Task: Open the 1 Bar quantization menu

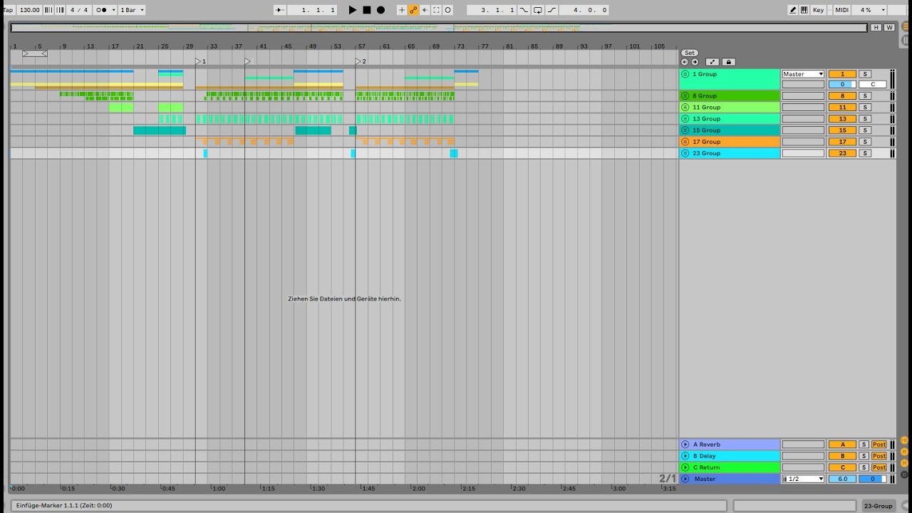Action: click(x=132, y=10)
